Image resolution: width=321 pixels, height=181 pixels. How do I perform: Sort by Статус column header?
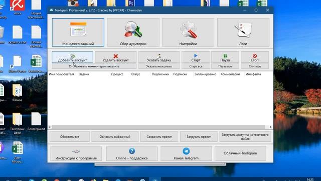pyautogui.click(x=135, y=74)
